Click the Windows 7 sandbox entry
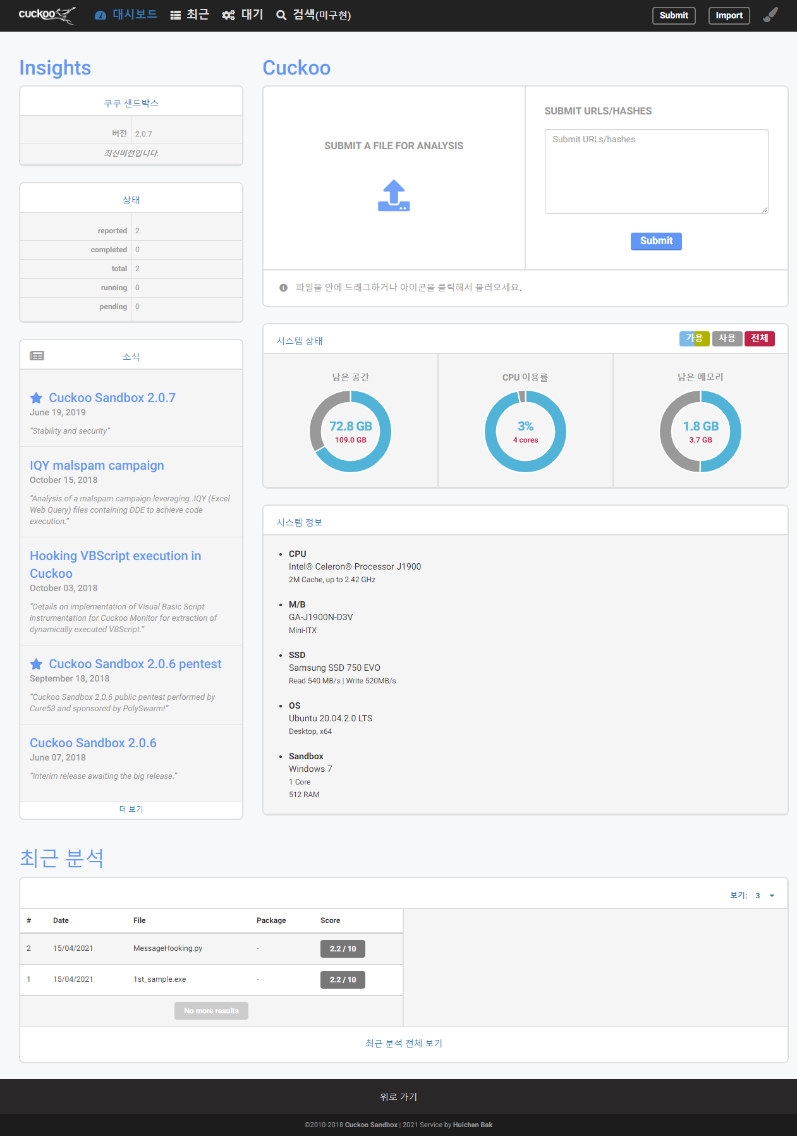 [x=310, y=769]
